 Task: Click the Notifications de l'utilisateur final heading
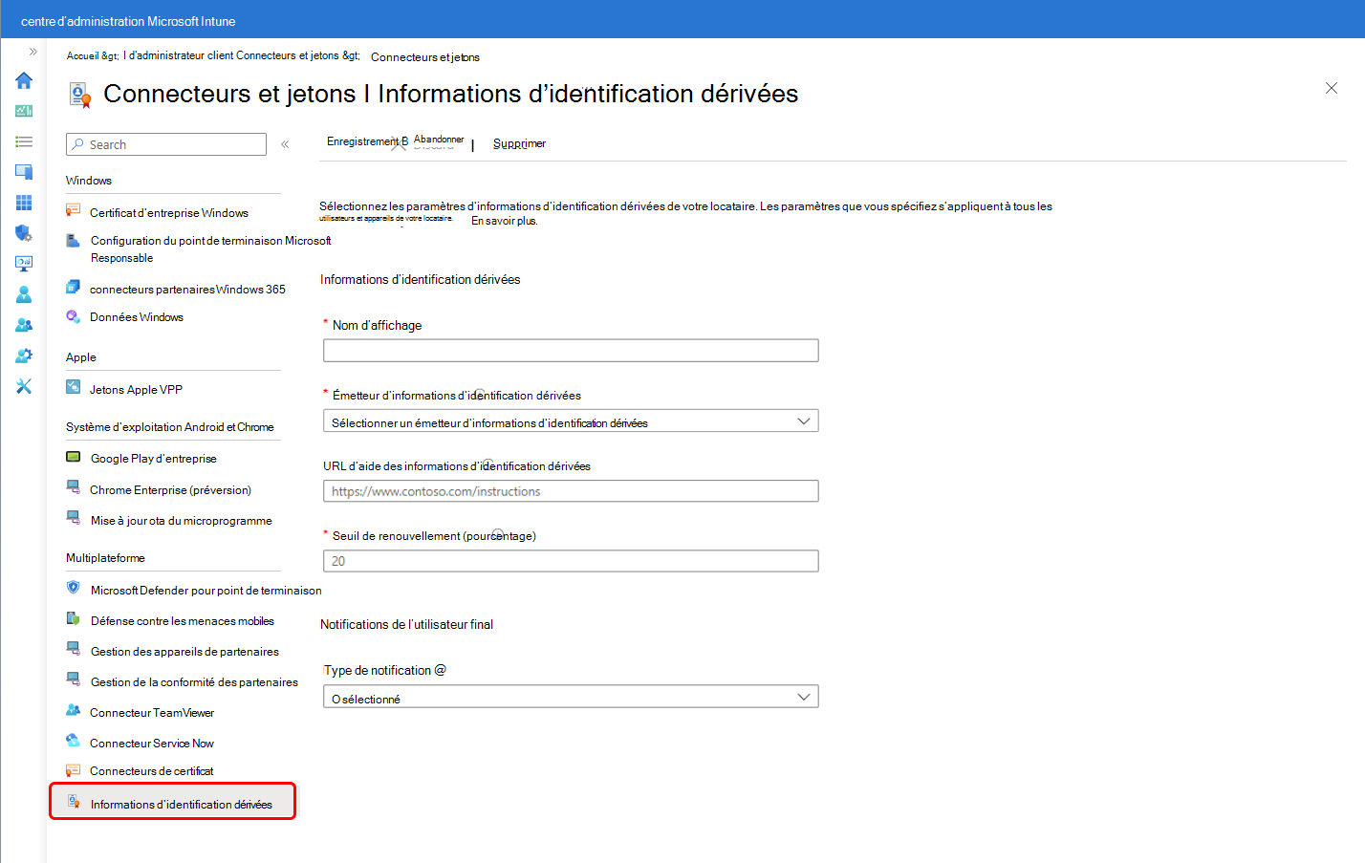[x=406, y=624]
